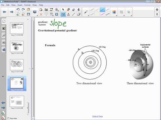Screen dimensions: 161x120
Task: Open the Format menu
Action: 27,5
